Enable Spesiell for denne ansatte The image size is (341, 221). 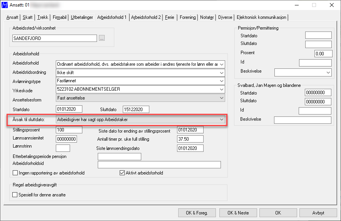pyautogui.click(x=15, y=195)
